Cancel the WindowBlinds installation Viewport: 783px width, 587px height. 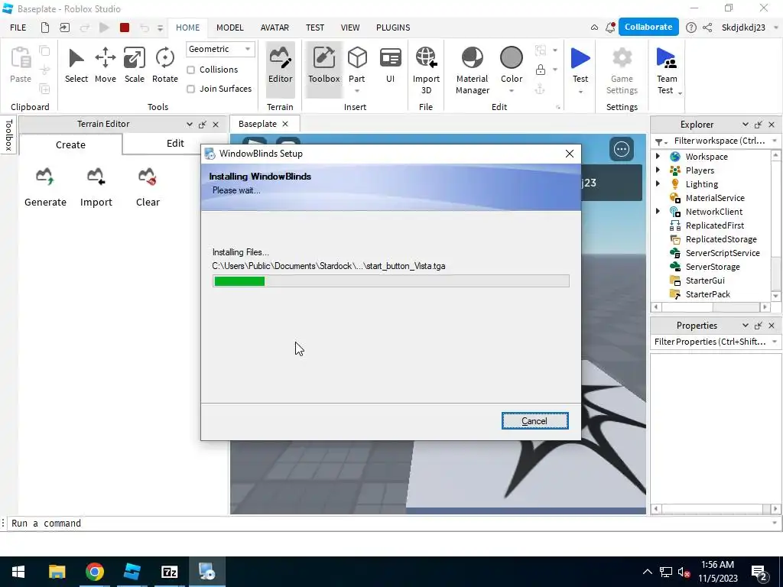pyautogui.click(x=534, y=421)
